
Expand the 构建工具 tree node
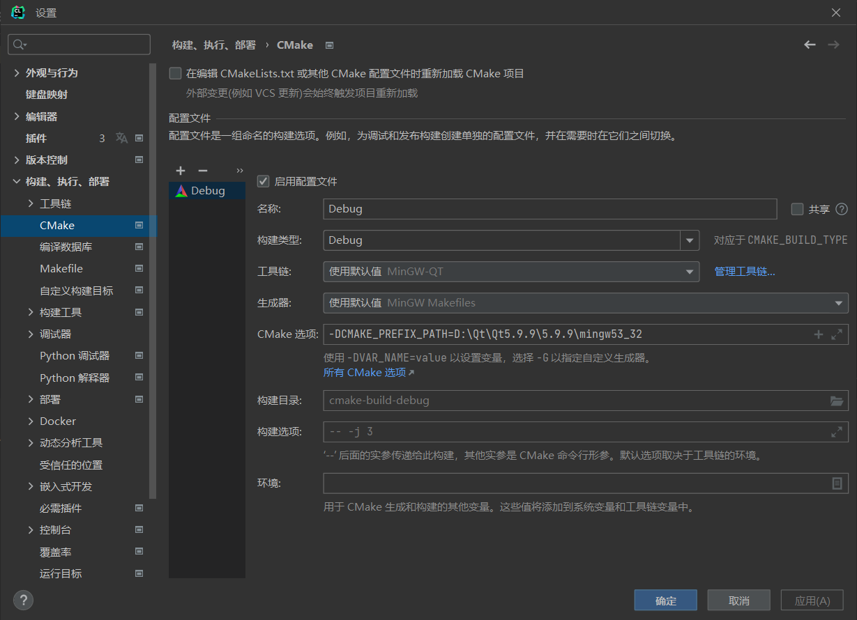31,312
